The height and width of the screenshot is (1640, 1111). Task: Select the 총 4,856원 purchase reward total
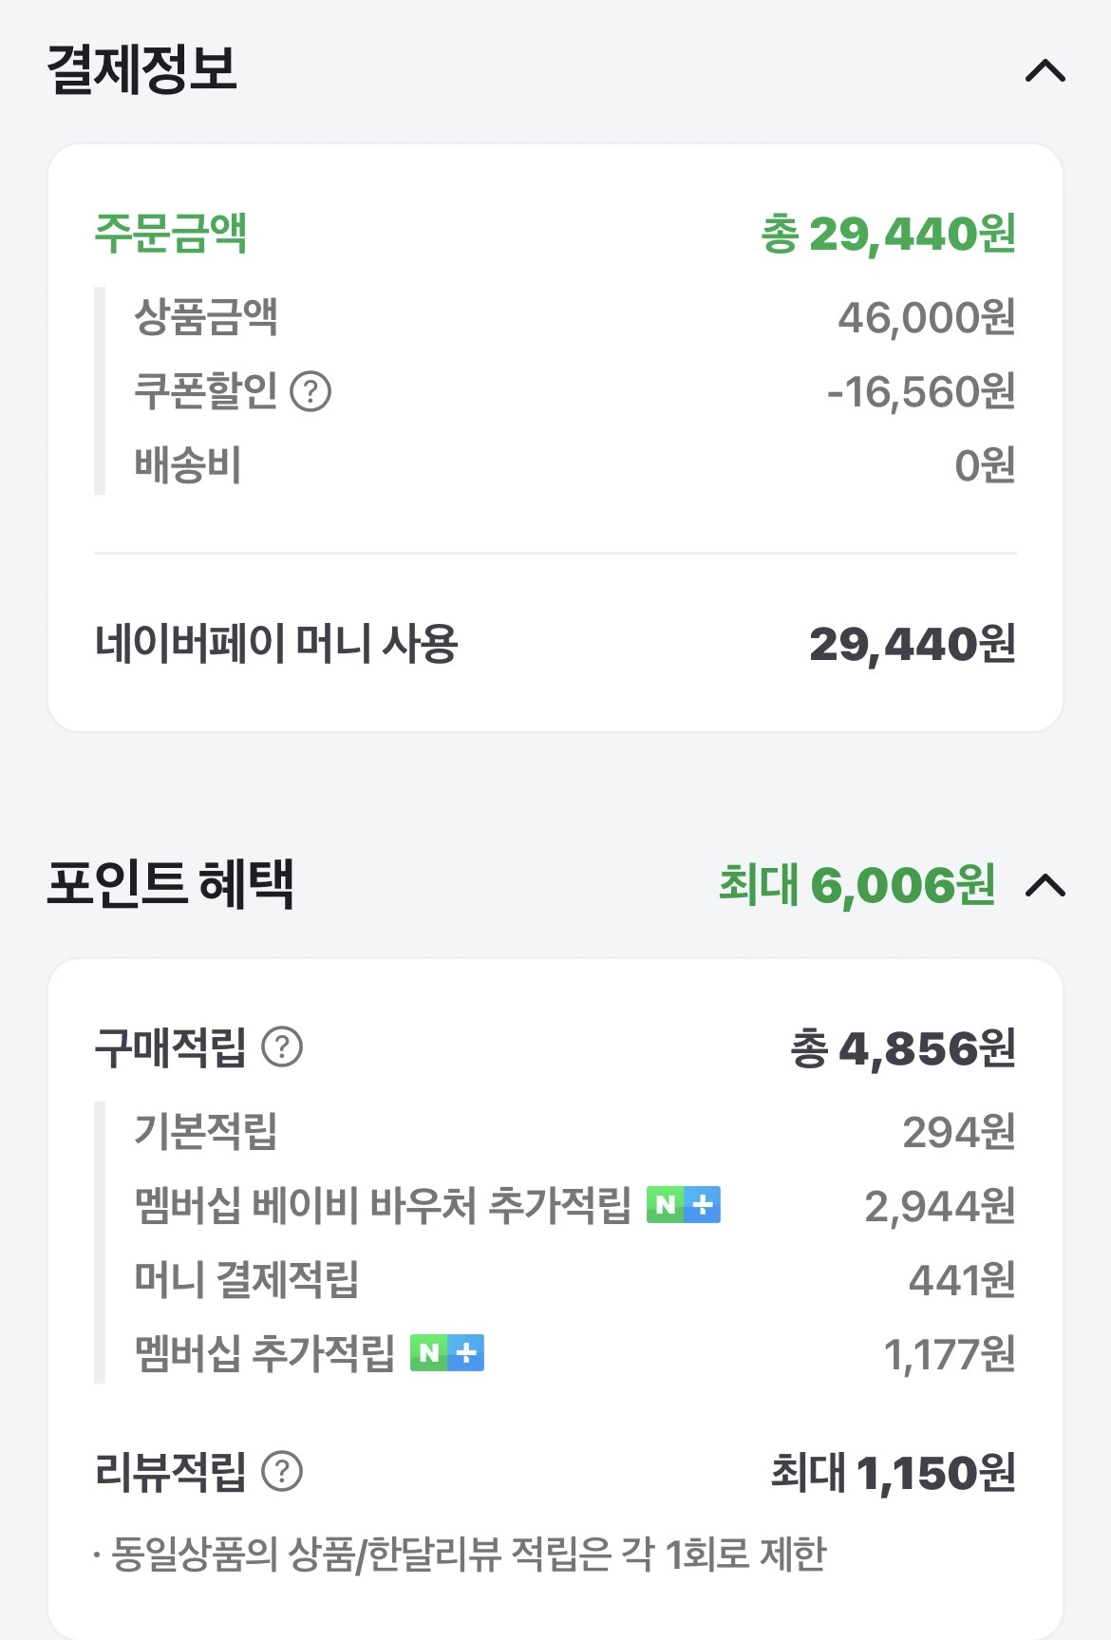(902, 1048)
